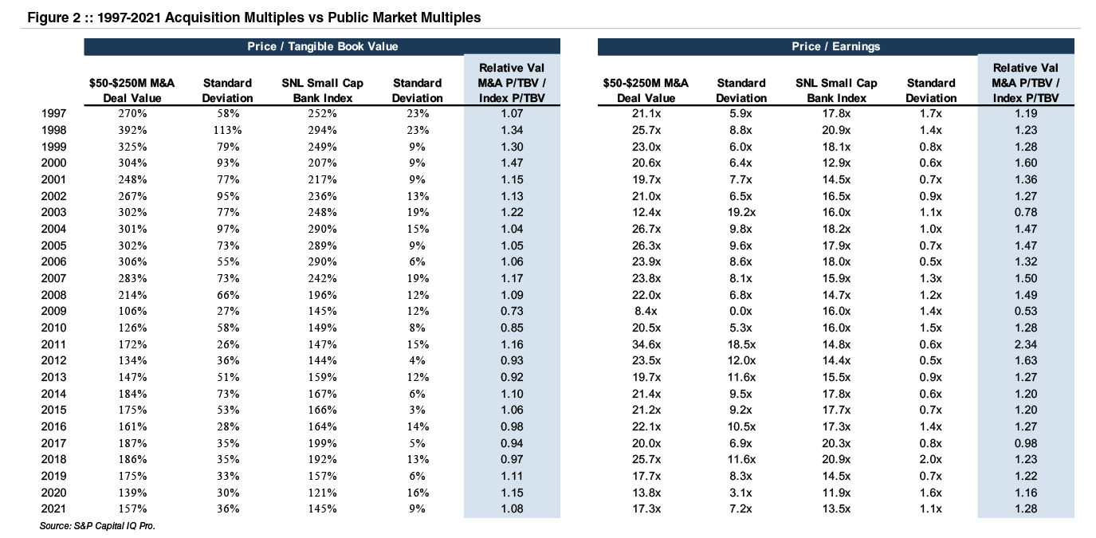Click the 2.0x standard deviation for 2018

(x=930, y=459)
